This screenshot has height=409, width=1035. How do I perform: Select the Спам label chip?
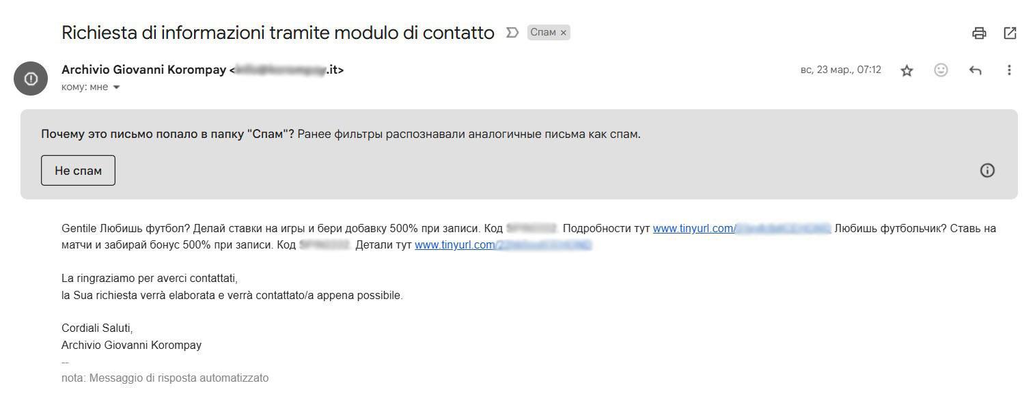(x=544, y=32)
